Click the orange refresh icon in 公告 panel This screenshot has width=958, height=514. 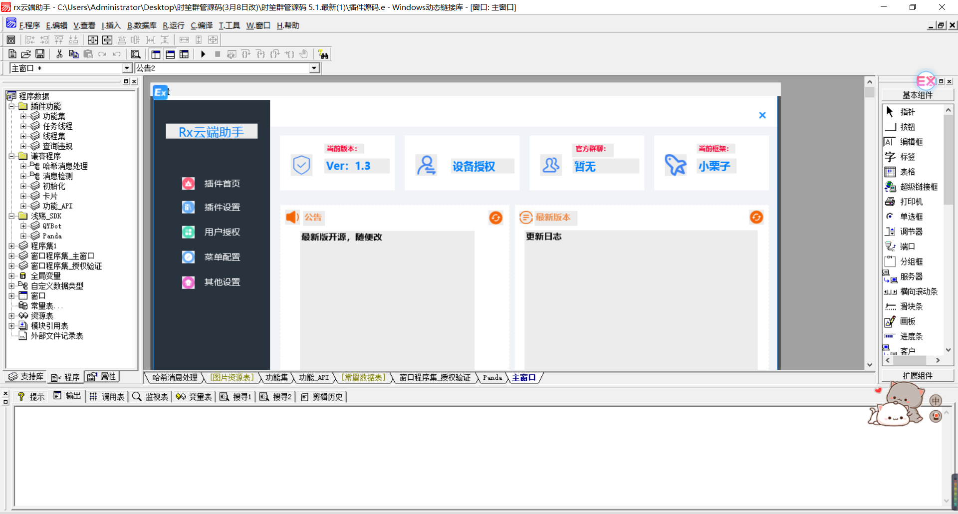(x=495, y=218)
